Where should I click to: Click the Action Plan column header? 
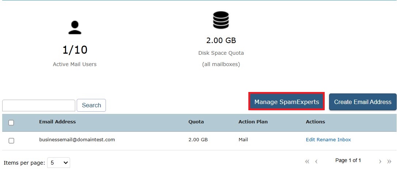pos(253,122)
